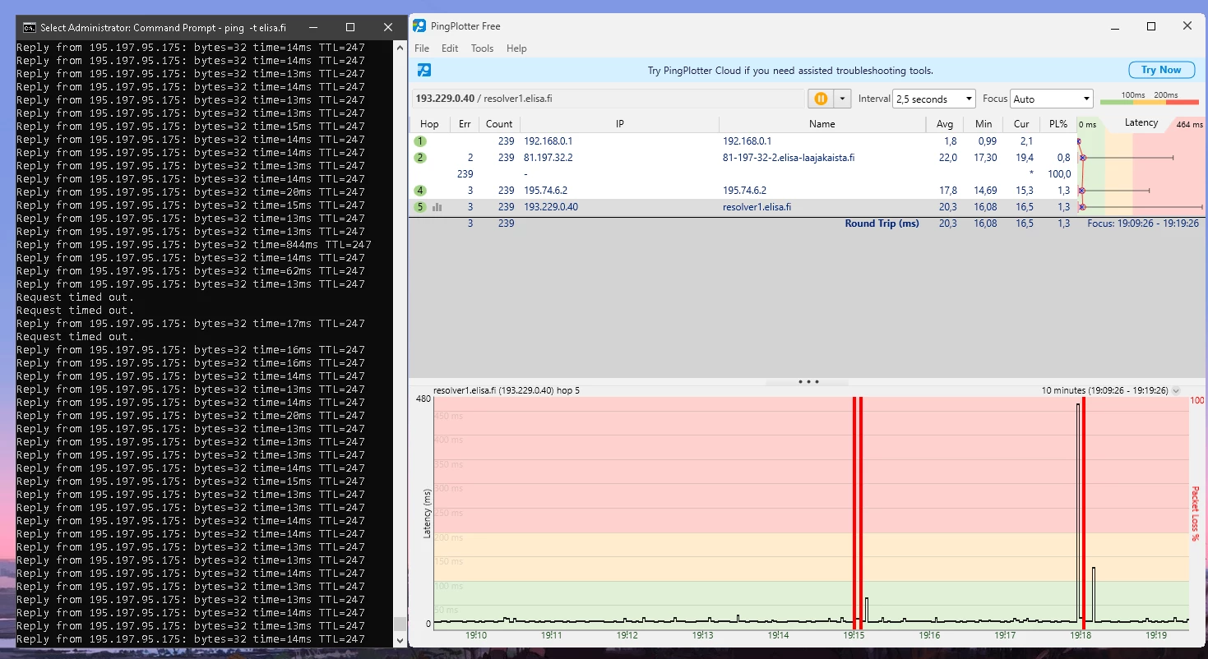This screenshot has width=1208, height=659.
Task: Click the PingPlotter logo in the banner
Action: (x=424, y=71)
